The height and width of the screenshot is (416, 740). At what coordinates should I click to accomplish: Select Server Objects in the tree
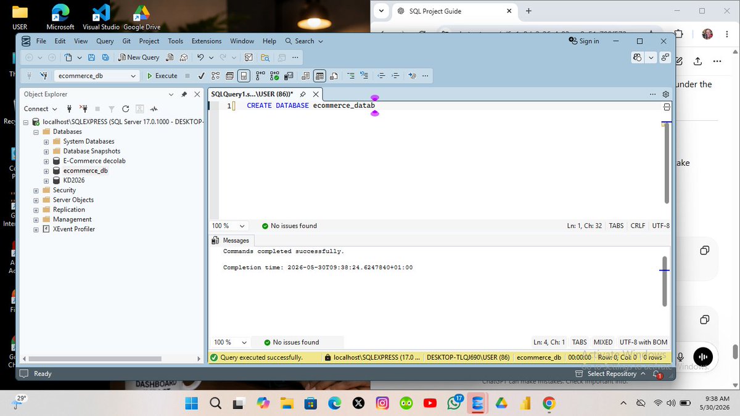click(73, 200)
